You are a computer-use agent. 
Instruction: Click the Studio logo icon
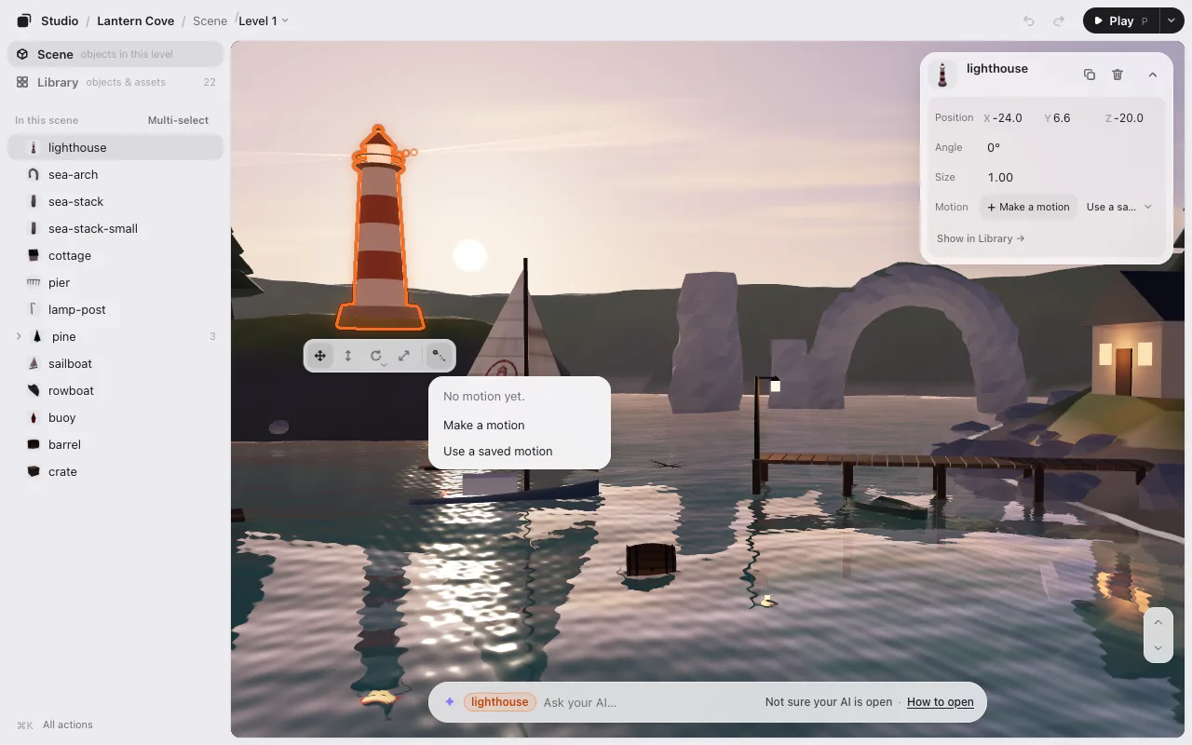tap(24, 20)
